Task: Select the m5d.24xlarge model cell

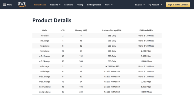Action: (45, 92)
